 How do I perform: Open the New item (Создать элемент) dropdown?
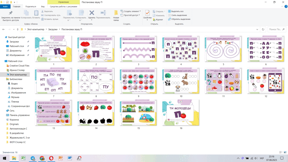point(131,11)
